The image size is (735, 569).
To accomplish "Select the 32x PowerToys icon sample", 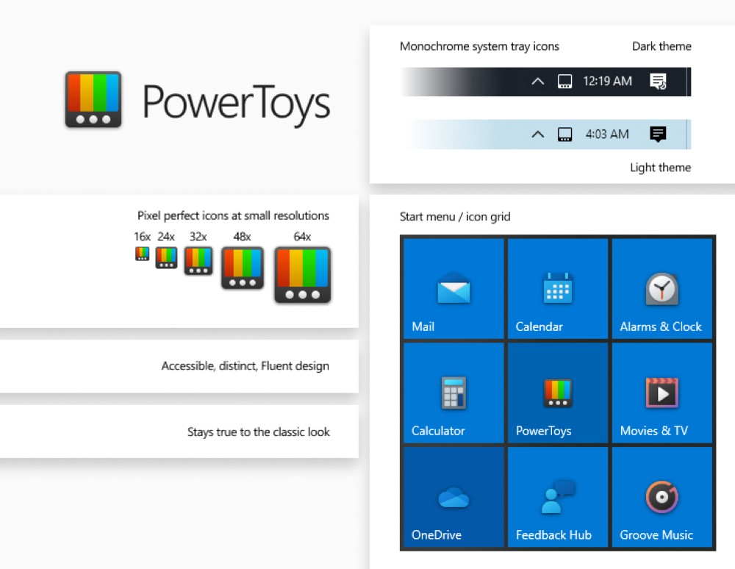I will (198, 260).
